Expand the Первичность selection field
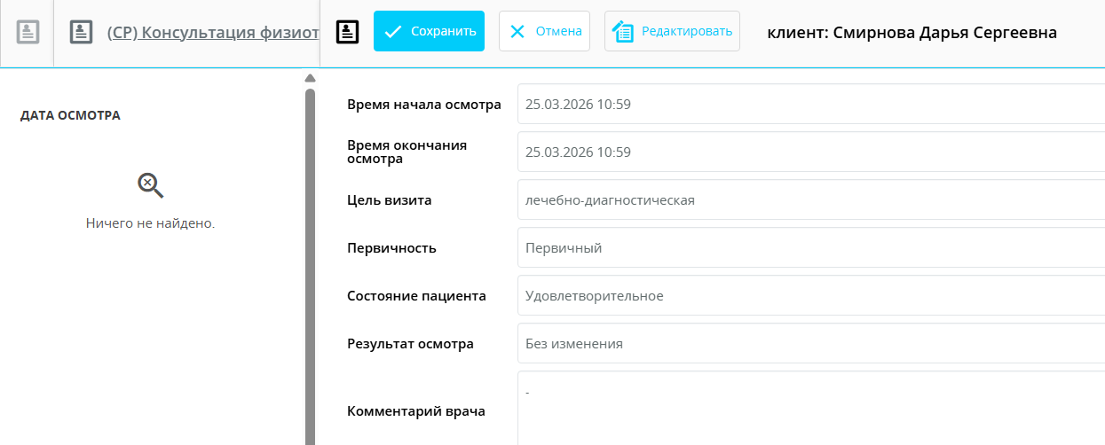The height and width of the screenshot is (445, 1105). (x=809, y=248)
